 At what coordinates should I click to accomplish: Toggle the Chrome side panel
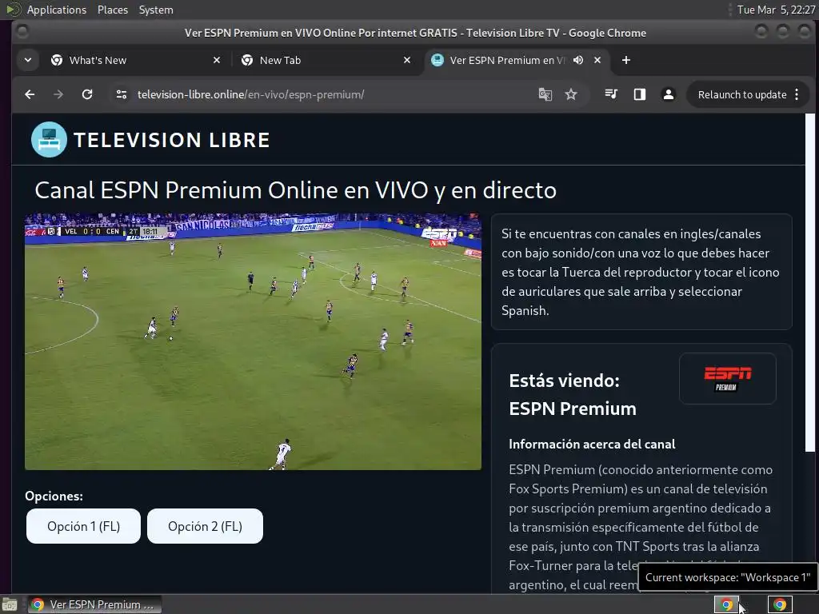[x=639, y=94]
